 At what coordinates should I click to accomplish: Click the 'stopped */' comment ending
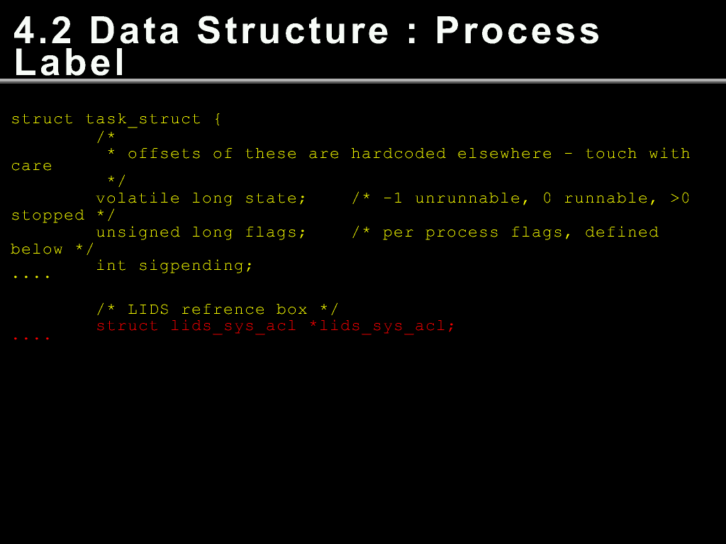pyautogui.click(x=63, y=215)
